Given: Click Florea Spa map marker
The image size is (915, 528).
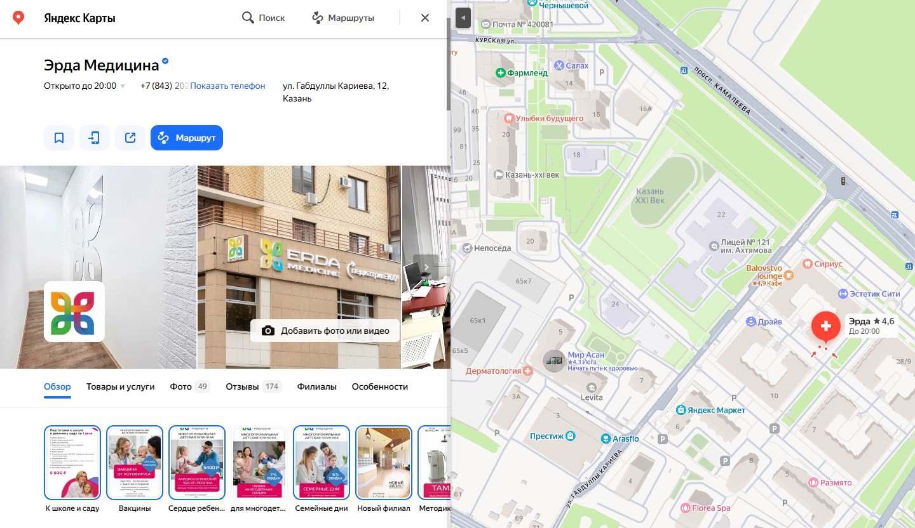Looking at the screenshot, I should (686, 508).
